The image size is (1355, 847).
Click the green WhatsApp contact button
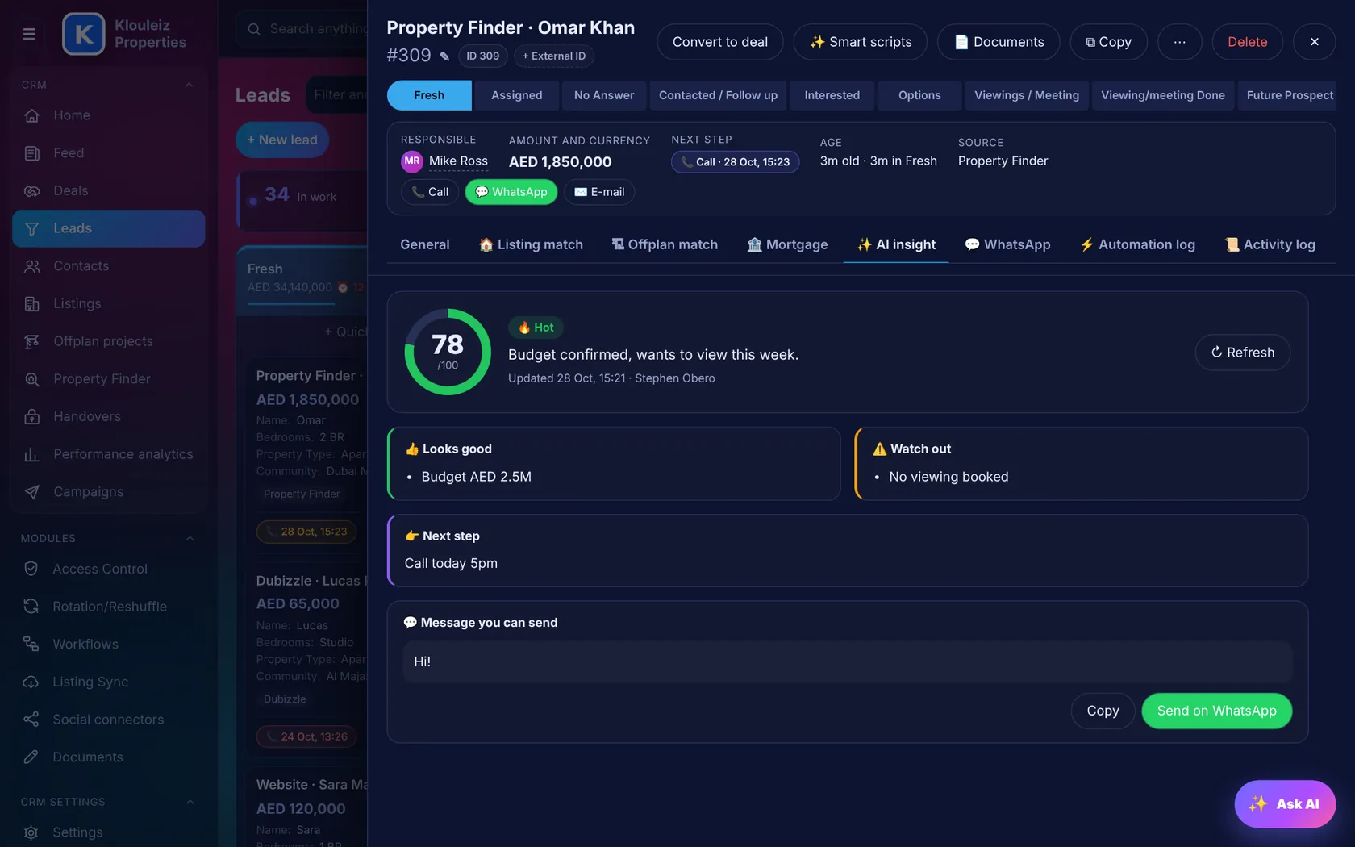(511, 192)
